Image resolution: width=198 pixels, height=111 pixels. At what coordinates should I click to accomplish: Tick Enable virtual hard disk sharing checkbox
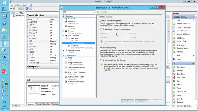[x=101, y=60]
